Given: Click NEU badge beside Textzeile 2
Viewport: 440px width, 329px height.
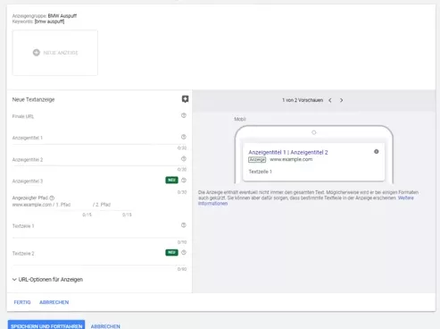Looking at the screenshot, I should point(171,252).
